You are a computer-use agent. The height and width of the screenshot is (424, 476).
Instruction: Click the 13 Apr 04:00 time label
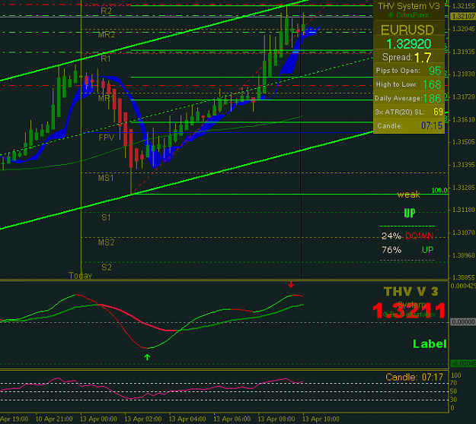(187, 419)
